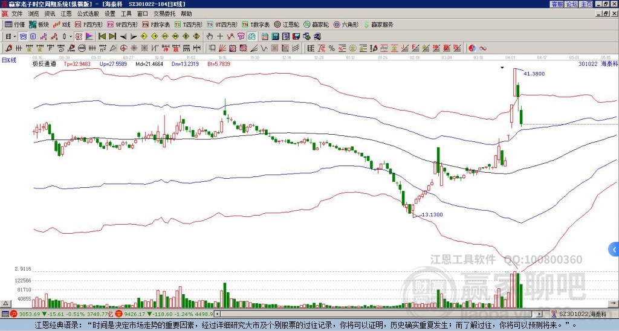The width and height of the screenshot is (619, 331).
Task: Open 赢家服务 services
Action: 378,24
